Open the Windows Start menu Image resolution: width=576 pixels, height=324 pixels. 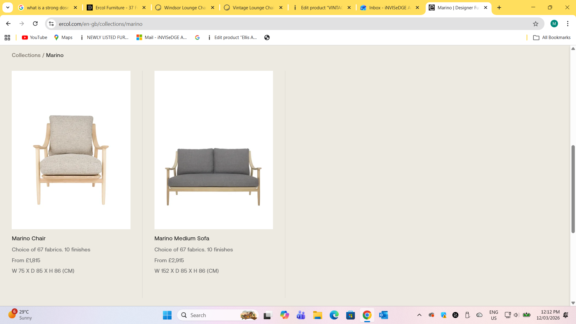click(167, 315)
